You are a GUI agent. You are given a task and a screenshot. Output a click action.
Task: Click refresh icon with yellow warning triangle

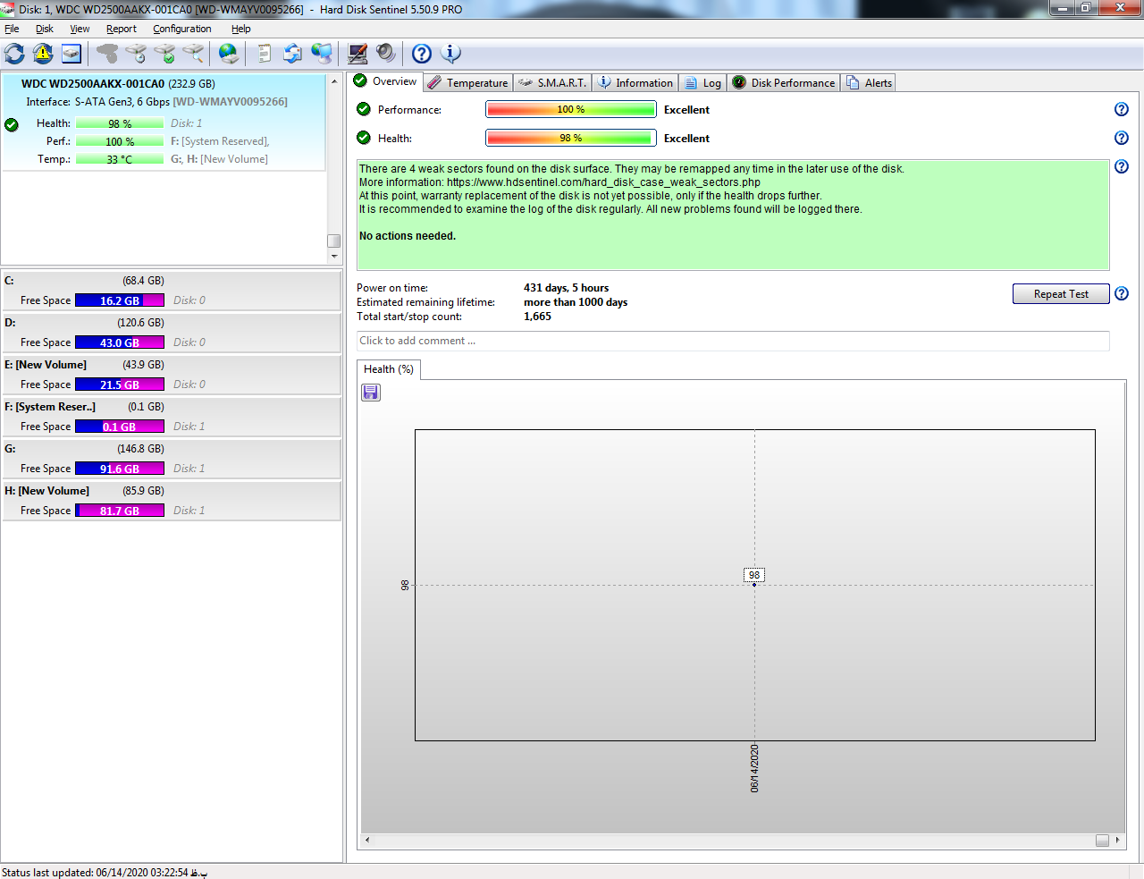click(x=43, y=54)
